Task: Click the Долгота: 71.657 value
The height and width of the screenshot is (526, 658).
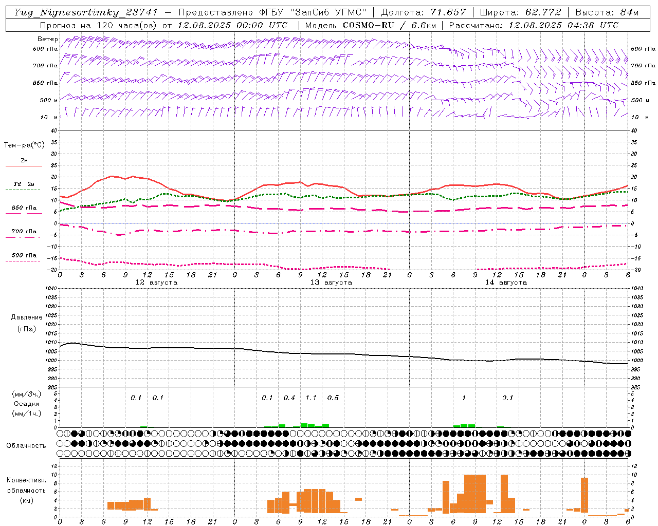Action: (424, 12)
